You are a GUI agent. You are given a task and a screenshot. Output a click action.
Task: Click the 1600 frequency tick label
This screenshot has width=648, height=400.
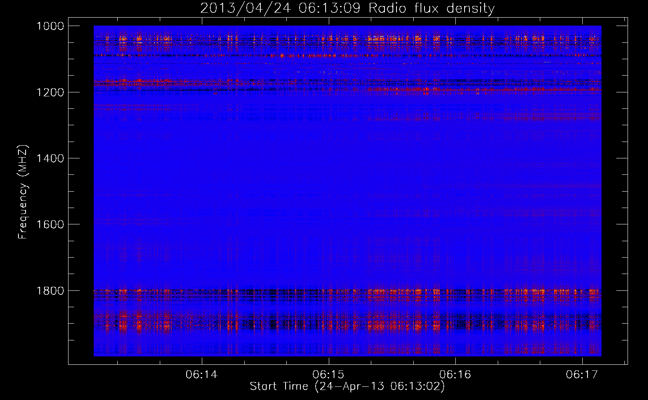(50, 224)
